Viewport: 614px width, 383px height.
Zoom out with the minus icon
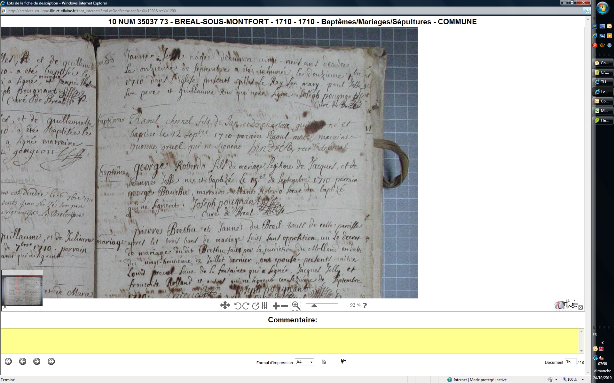point(284,306)
